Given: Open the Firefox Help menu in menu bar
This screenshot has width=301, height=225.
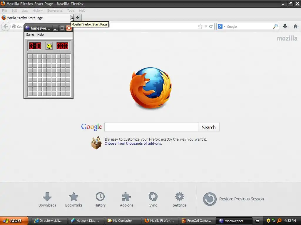Looking at the screenshot, I should coord(82,11).
